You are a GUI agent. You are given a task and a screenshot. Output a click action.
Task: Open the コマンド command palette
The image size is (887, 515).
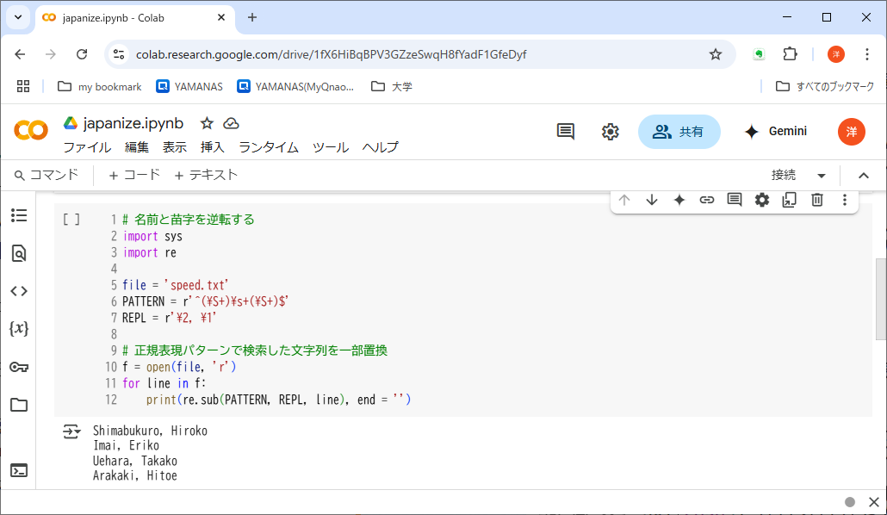(47, 175)
